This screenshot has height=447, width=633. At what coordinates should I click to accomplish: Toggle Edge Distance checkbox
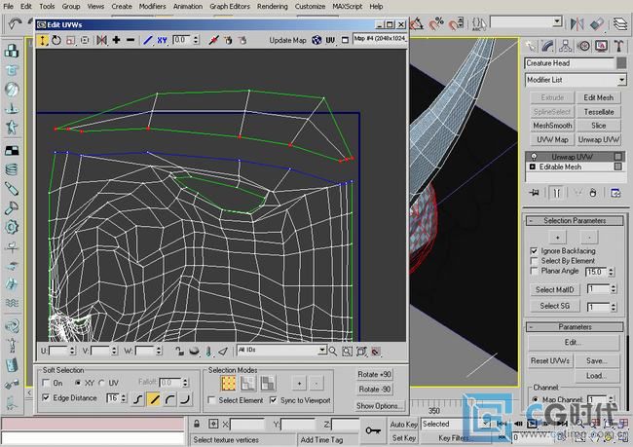click(x=46, y=397)
